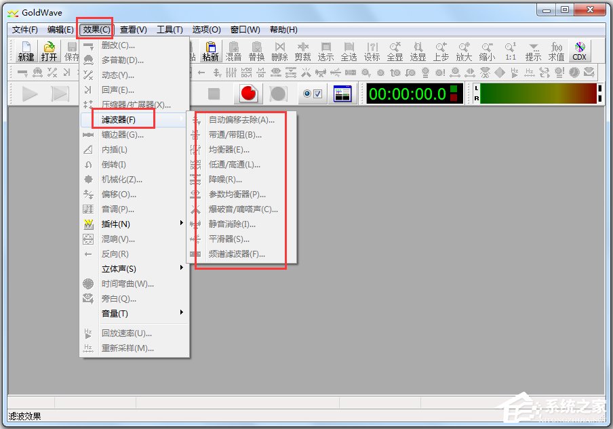Open the 查看(V) menu

[x=134, y=30]
